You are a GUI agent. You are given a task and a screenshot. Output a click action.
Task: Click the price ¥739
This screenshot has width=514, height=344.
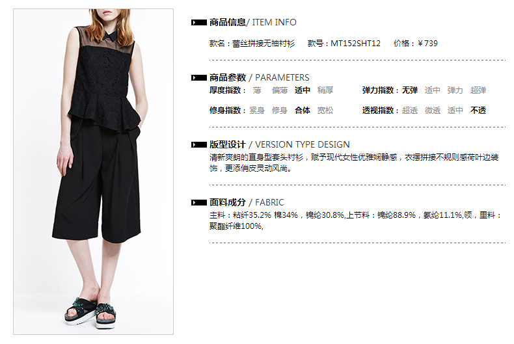click(427, 44)
